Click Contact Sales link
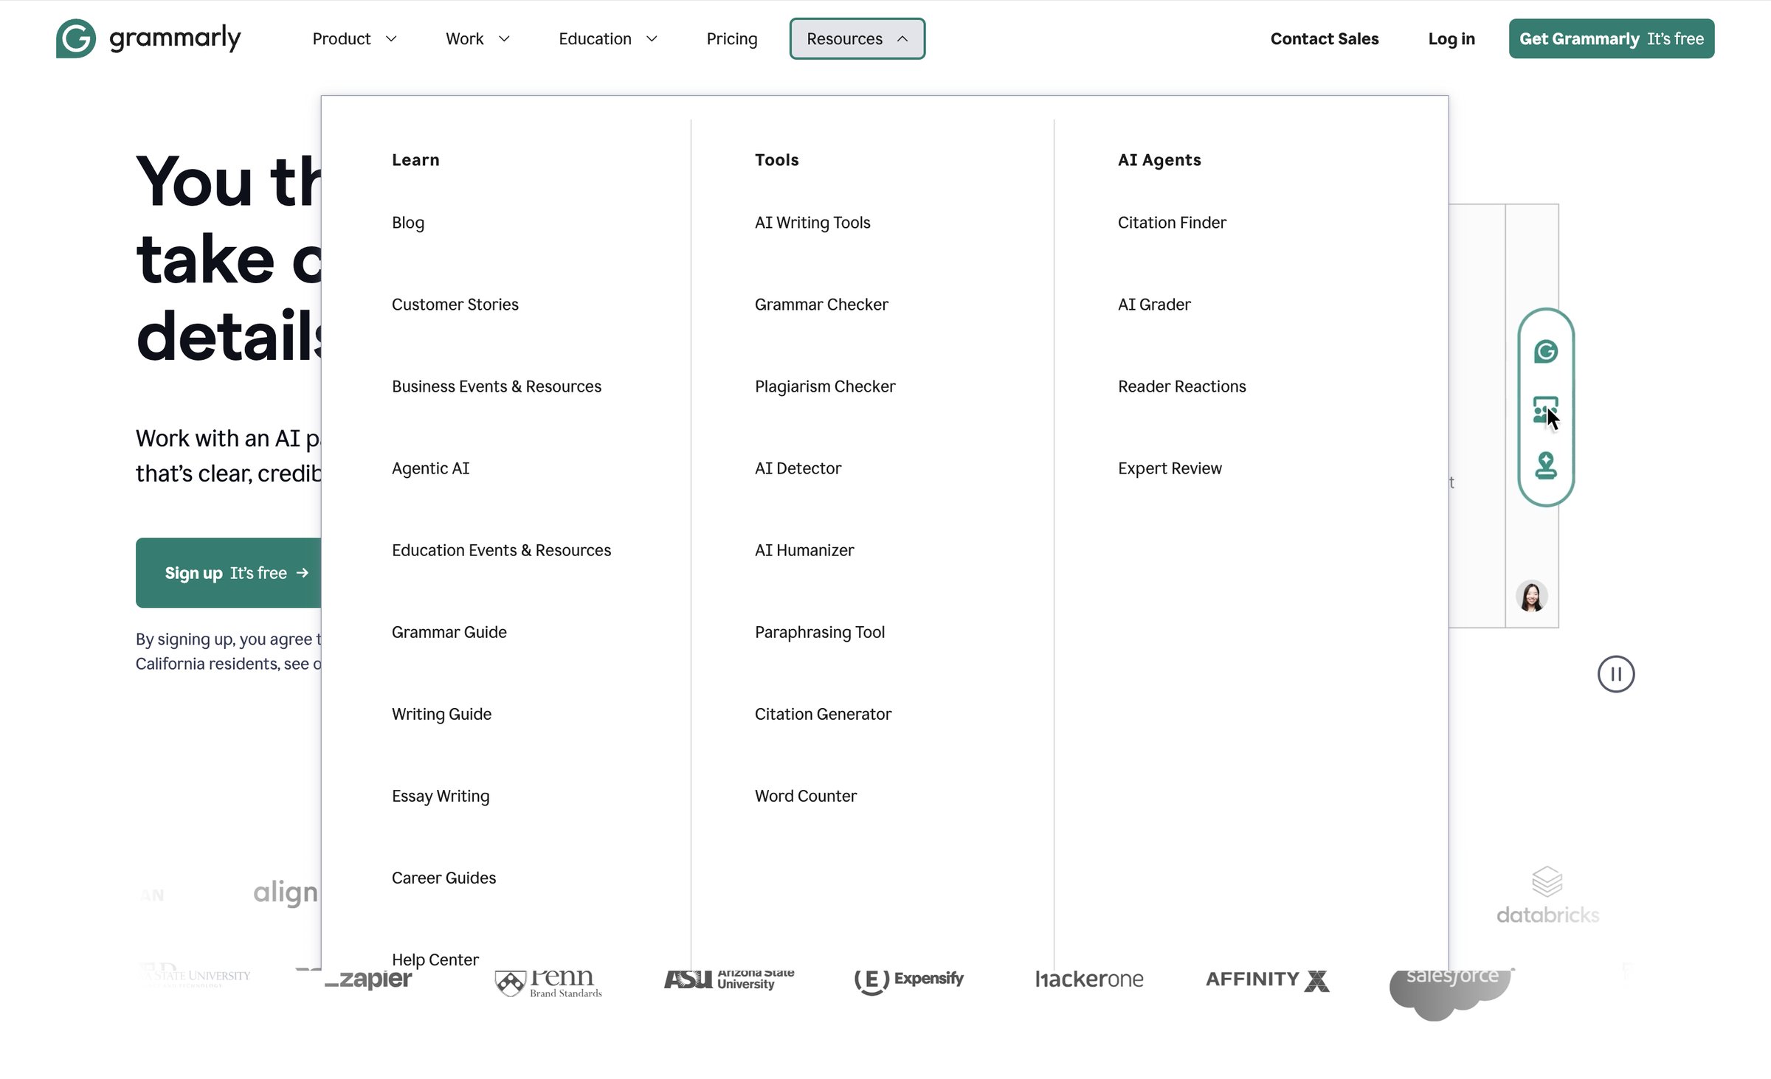 click(1325, 38)
